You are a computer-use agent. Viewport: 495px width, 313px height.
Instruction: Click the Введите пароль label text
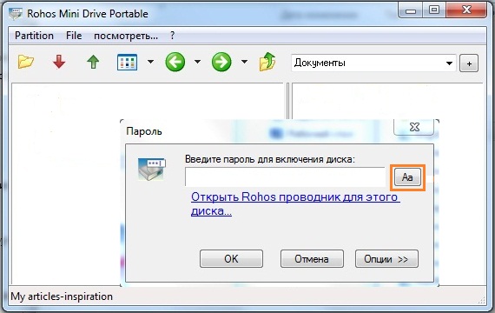tap(270, 159)
